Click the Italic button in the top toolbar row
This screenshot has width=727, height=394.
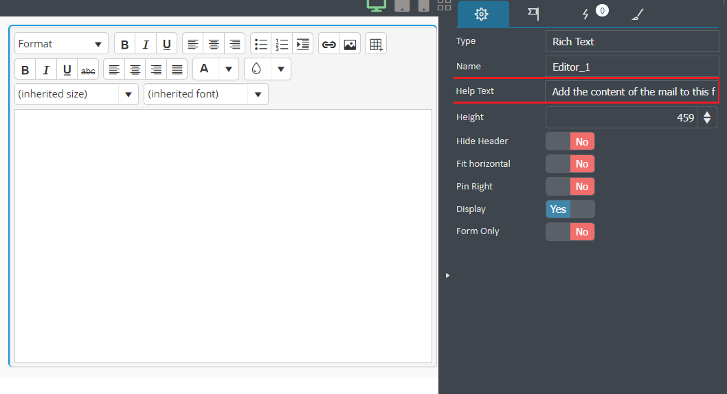[x=146, y=44]
